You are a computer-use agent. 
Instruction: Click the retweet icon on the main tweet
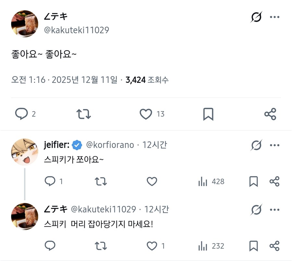(83, 114)
